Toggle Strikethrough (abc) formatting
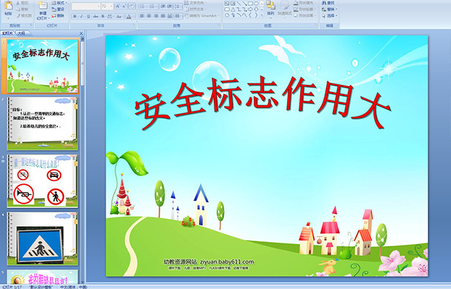Screen dimensions: 451x289 click(95, 16)
